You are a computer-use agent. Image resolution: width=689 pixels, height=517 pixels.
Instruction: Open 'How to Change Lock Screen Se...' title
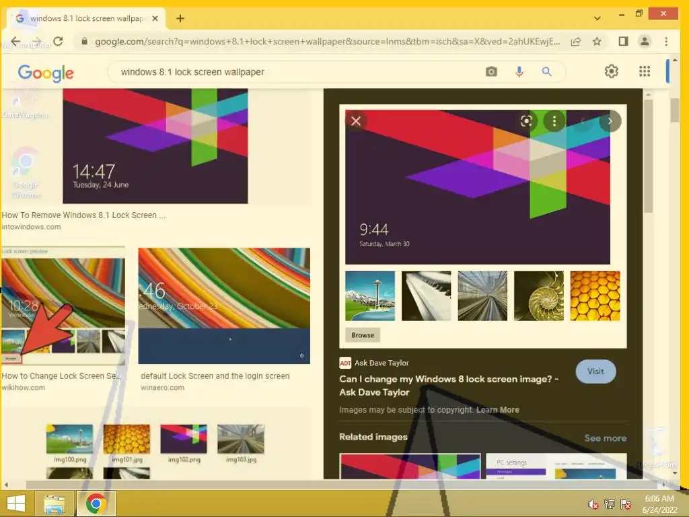coord(61,376)
